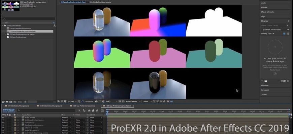This screenshot has width=293, height=134.
Task: Click the toggle pixel aspect ratio correction icon
Action: pyautogui.click(x=154, y=102)
